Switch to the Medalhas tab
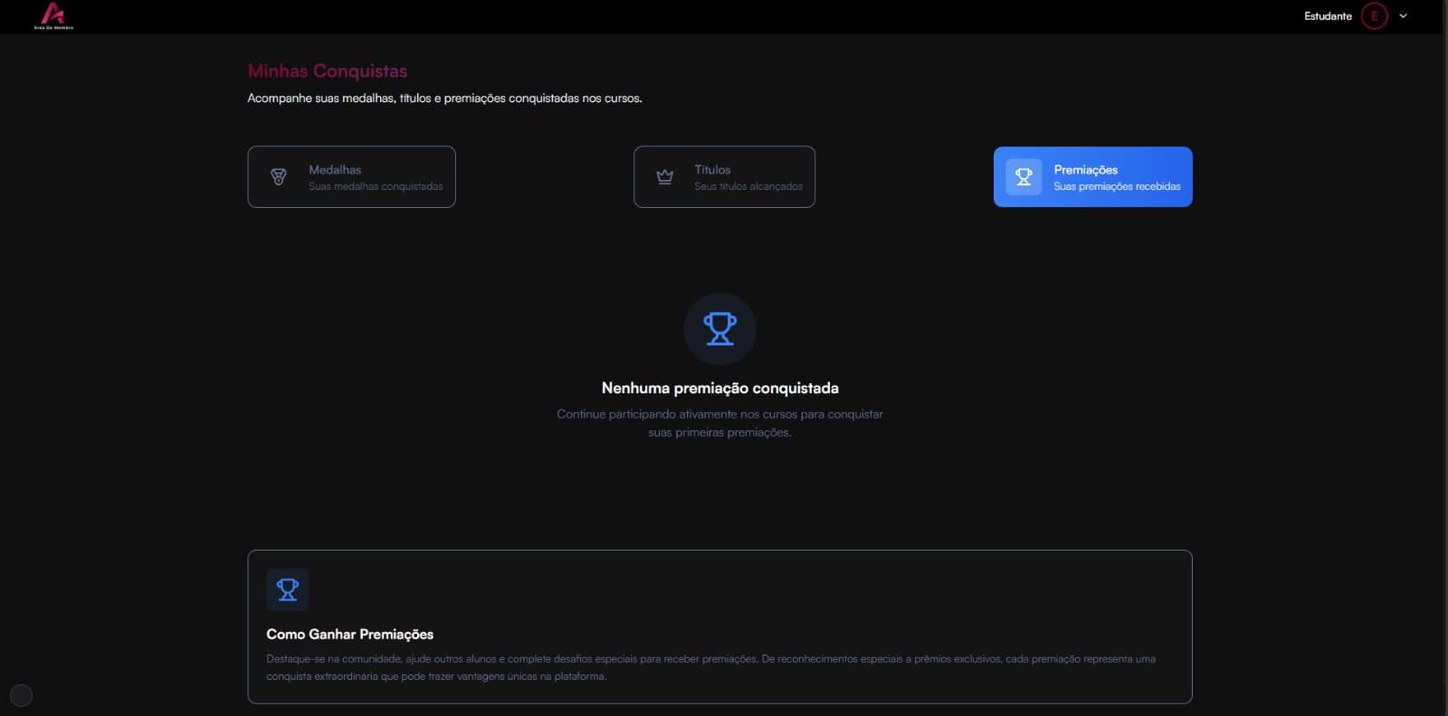 pyautogui.click(x=351, y=177)
